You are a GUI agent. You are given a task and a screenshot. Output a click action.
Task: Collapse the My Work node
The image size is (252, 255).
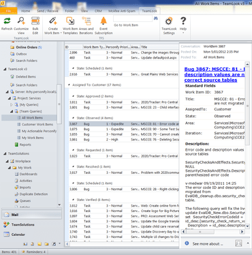[10, 168]
